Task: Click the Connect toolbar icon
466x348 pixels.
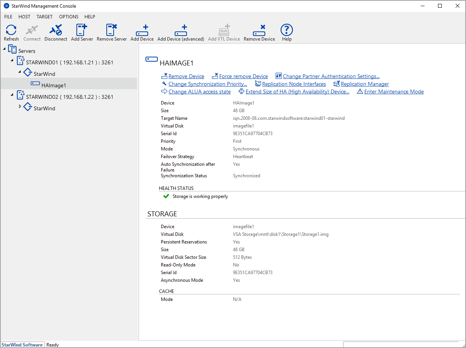Action: [x=32, y=30]
